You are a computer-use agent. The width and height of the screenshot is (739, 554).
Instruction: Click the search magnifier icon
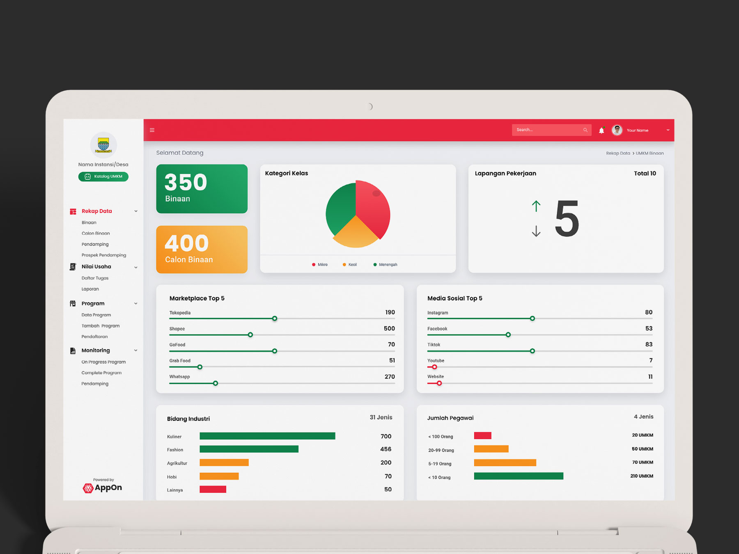click(585, 130)
